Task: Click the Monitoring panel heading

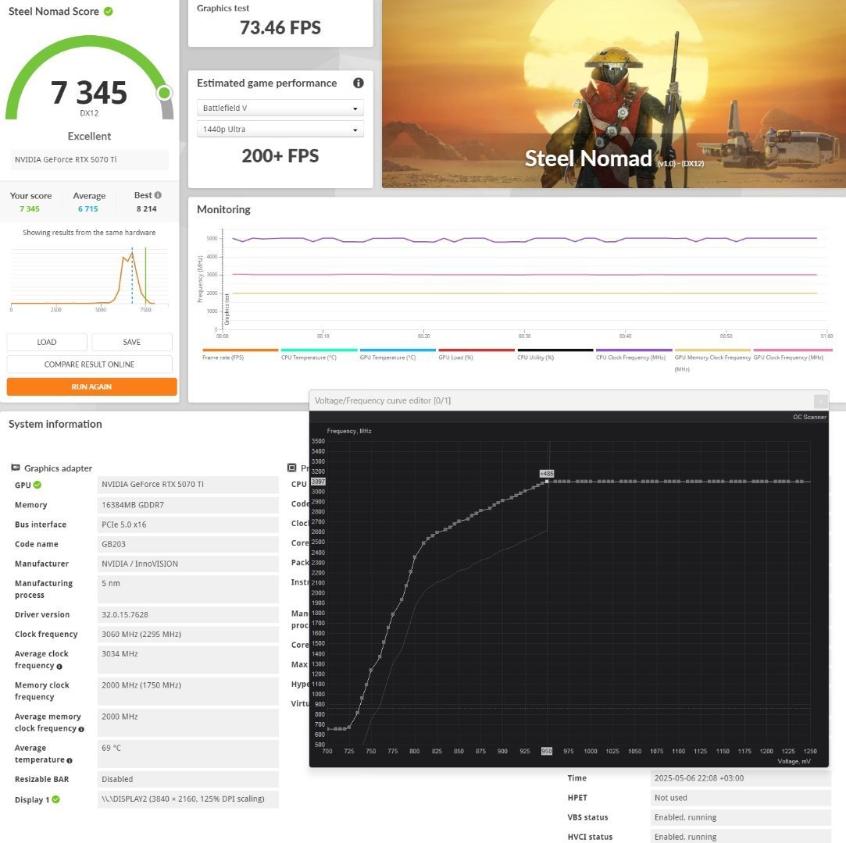Action: pos(223,209)
